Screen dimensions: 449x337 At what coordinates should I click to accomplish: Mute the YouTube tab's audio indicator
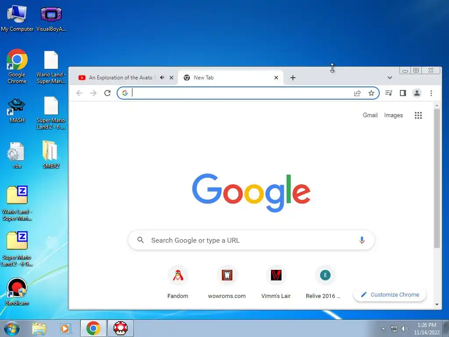coord(162,78)
